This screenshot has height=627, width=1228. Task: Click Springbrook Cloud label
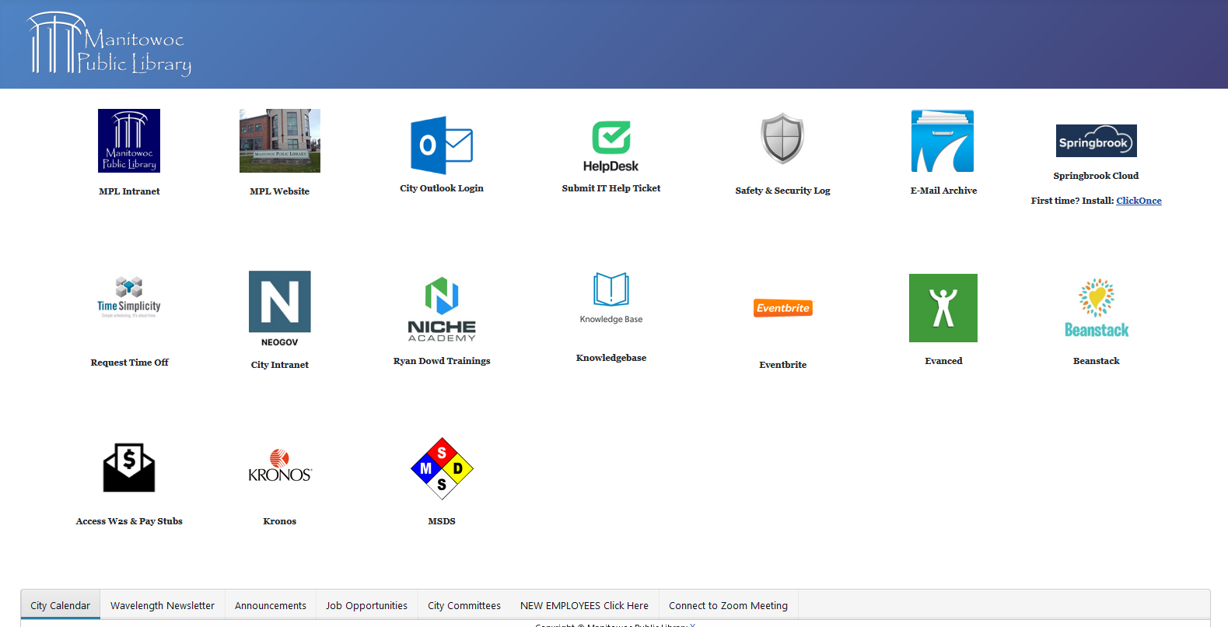pos(1096,176)
